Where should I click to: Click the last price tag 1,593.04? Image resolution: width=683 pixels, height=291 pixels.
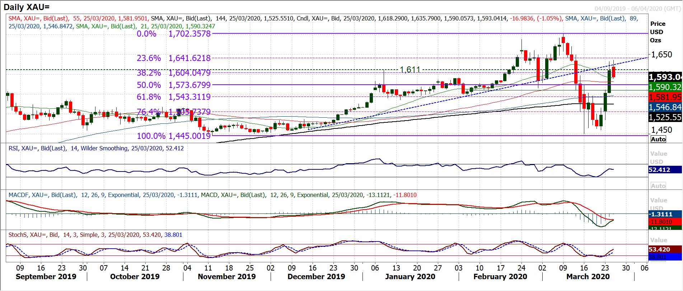[x=665, y=77]
